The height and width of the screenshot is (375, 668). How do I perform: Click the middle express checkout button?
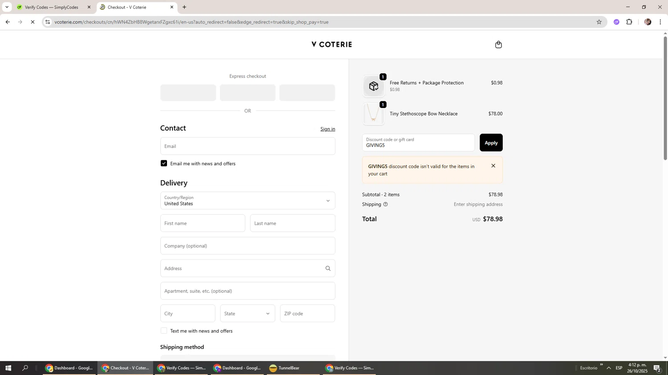[248, 93]
